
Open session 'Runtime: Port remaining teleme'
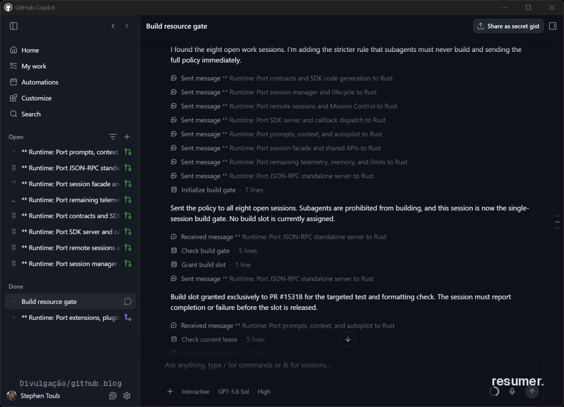click(x=70, y=200)
